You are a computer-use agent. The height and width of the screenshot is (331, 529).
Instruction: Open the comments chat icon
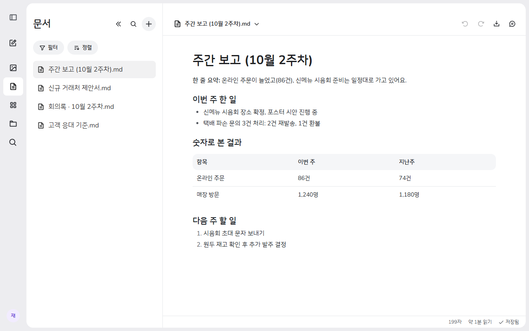(x=512, y=24)
